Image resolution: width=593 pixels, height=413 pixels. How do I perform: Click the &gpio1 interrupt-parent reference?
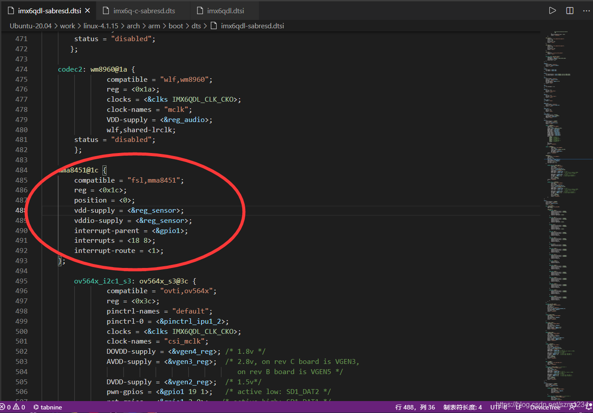(168, 231)
